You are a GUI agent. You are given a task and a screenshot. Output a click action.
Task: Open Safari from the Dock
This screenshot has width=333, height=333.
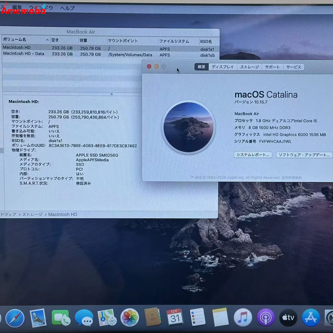pos(15,317)
